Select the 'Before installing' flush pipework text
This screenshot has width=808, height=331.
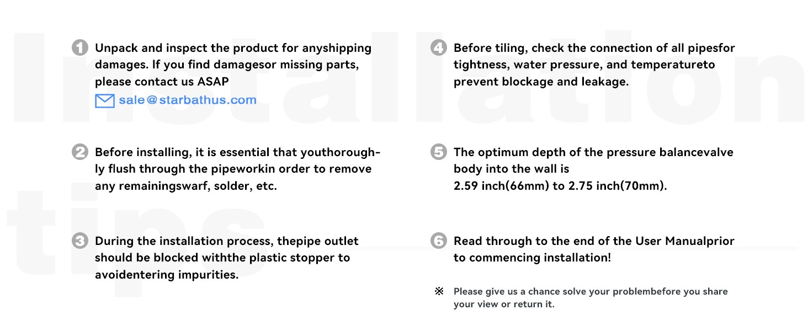(238, 169)
